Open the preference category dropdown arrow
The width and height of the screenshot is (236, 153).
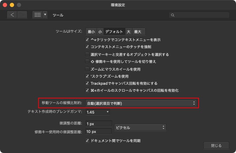tap(45, 15)
